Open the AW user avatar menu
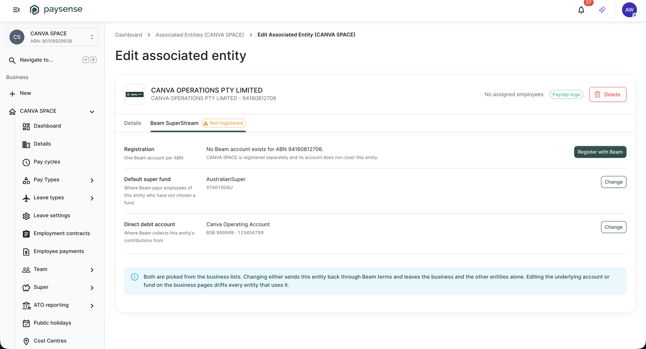The image size is (646, 349). (x=629, y=10)
